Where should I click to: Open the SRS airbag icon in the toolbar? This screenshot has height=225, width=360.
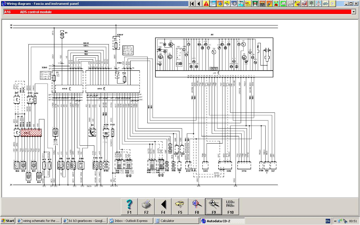[x=304, y=4]
